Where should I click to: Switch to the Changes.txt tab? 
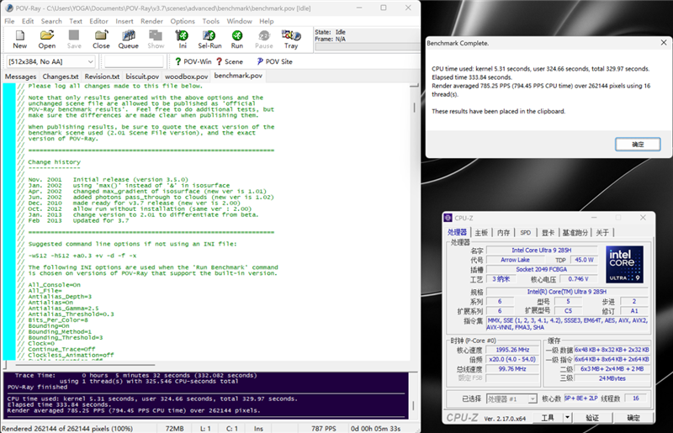[61, 77]
